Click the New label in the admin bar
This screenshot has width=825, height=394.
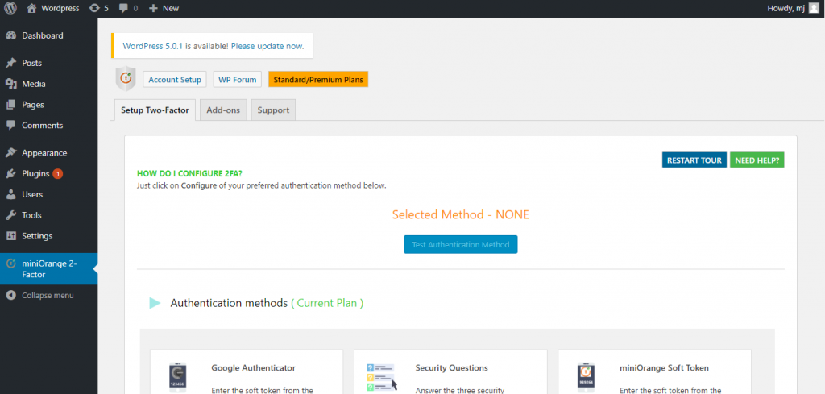click(171, 8)
